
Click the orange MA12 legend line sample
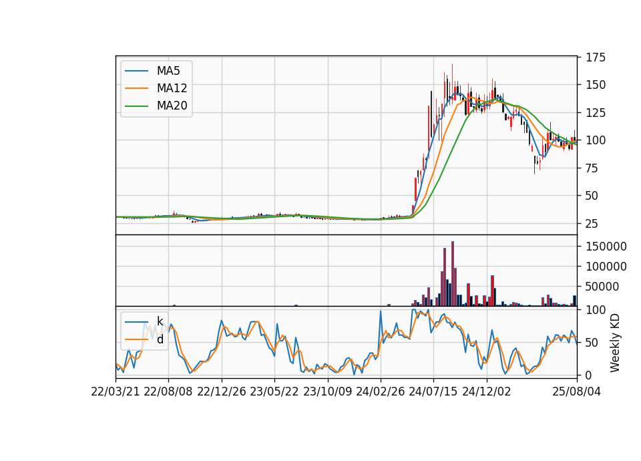136,88
